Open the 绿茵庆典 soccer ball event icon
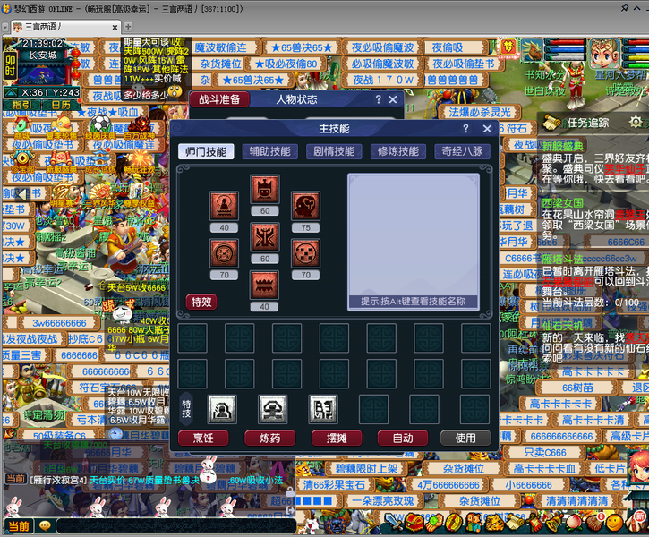 (100, 127)
